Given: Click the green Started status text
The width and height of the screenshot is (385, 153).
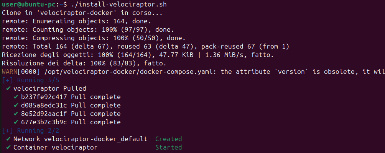Looking at the screenshot, I should pos(169,147).
